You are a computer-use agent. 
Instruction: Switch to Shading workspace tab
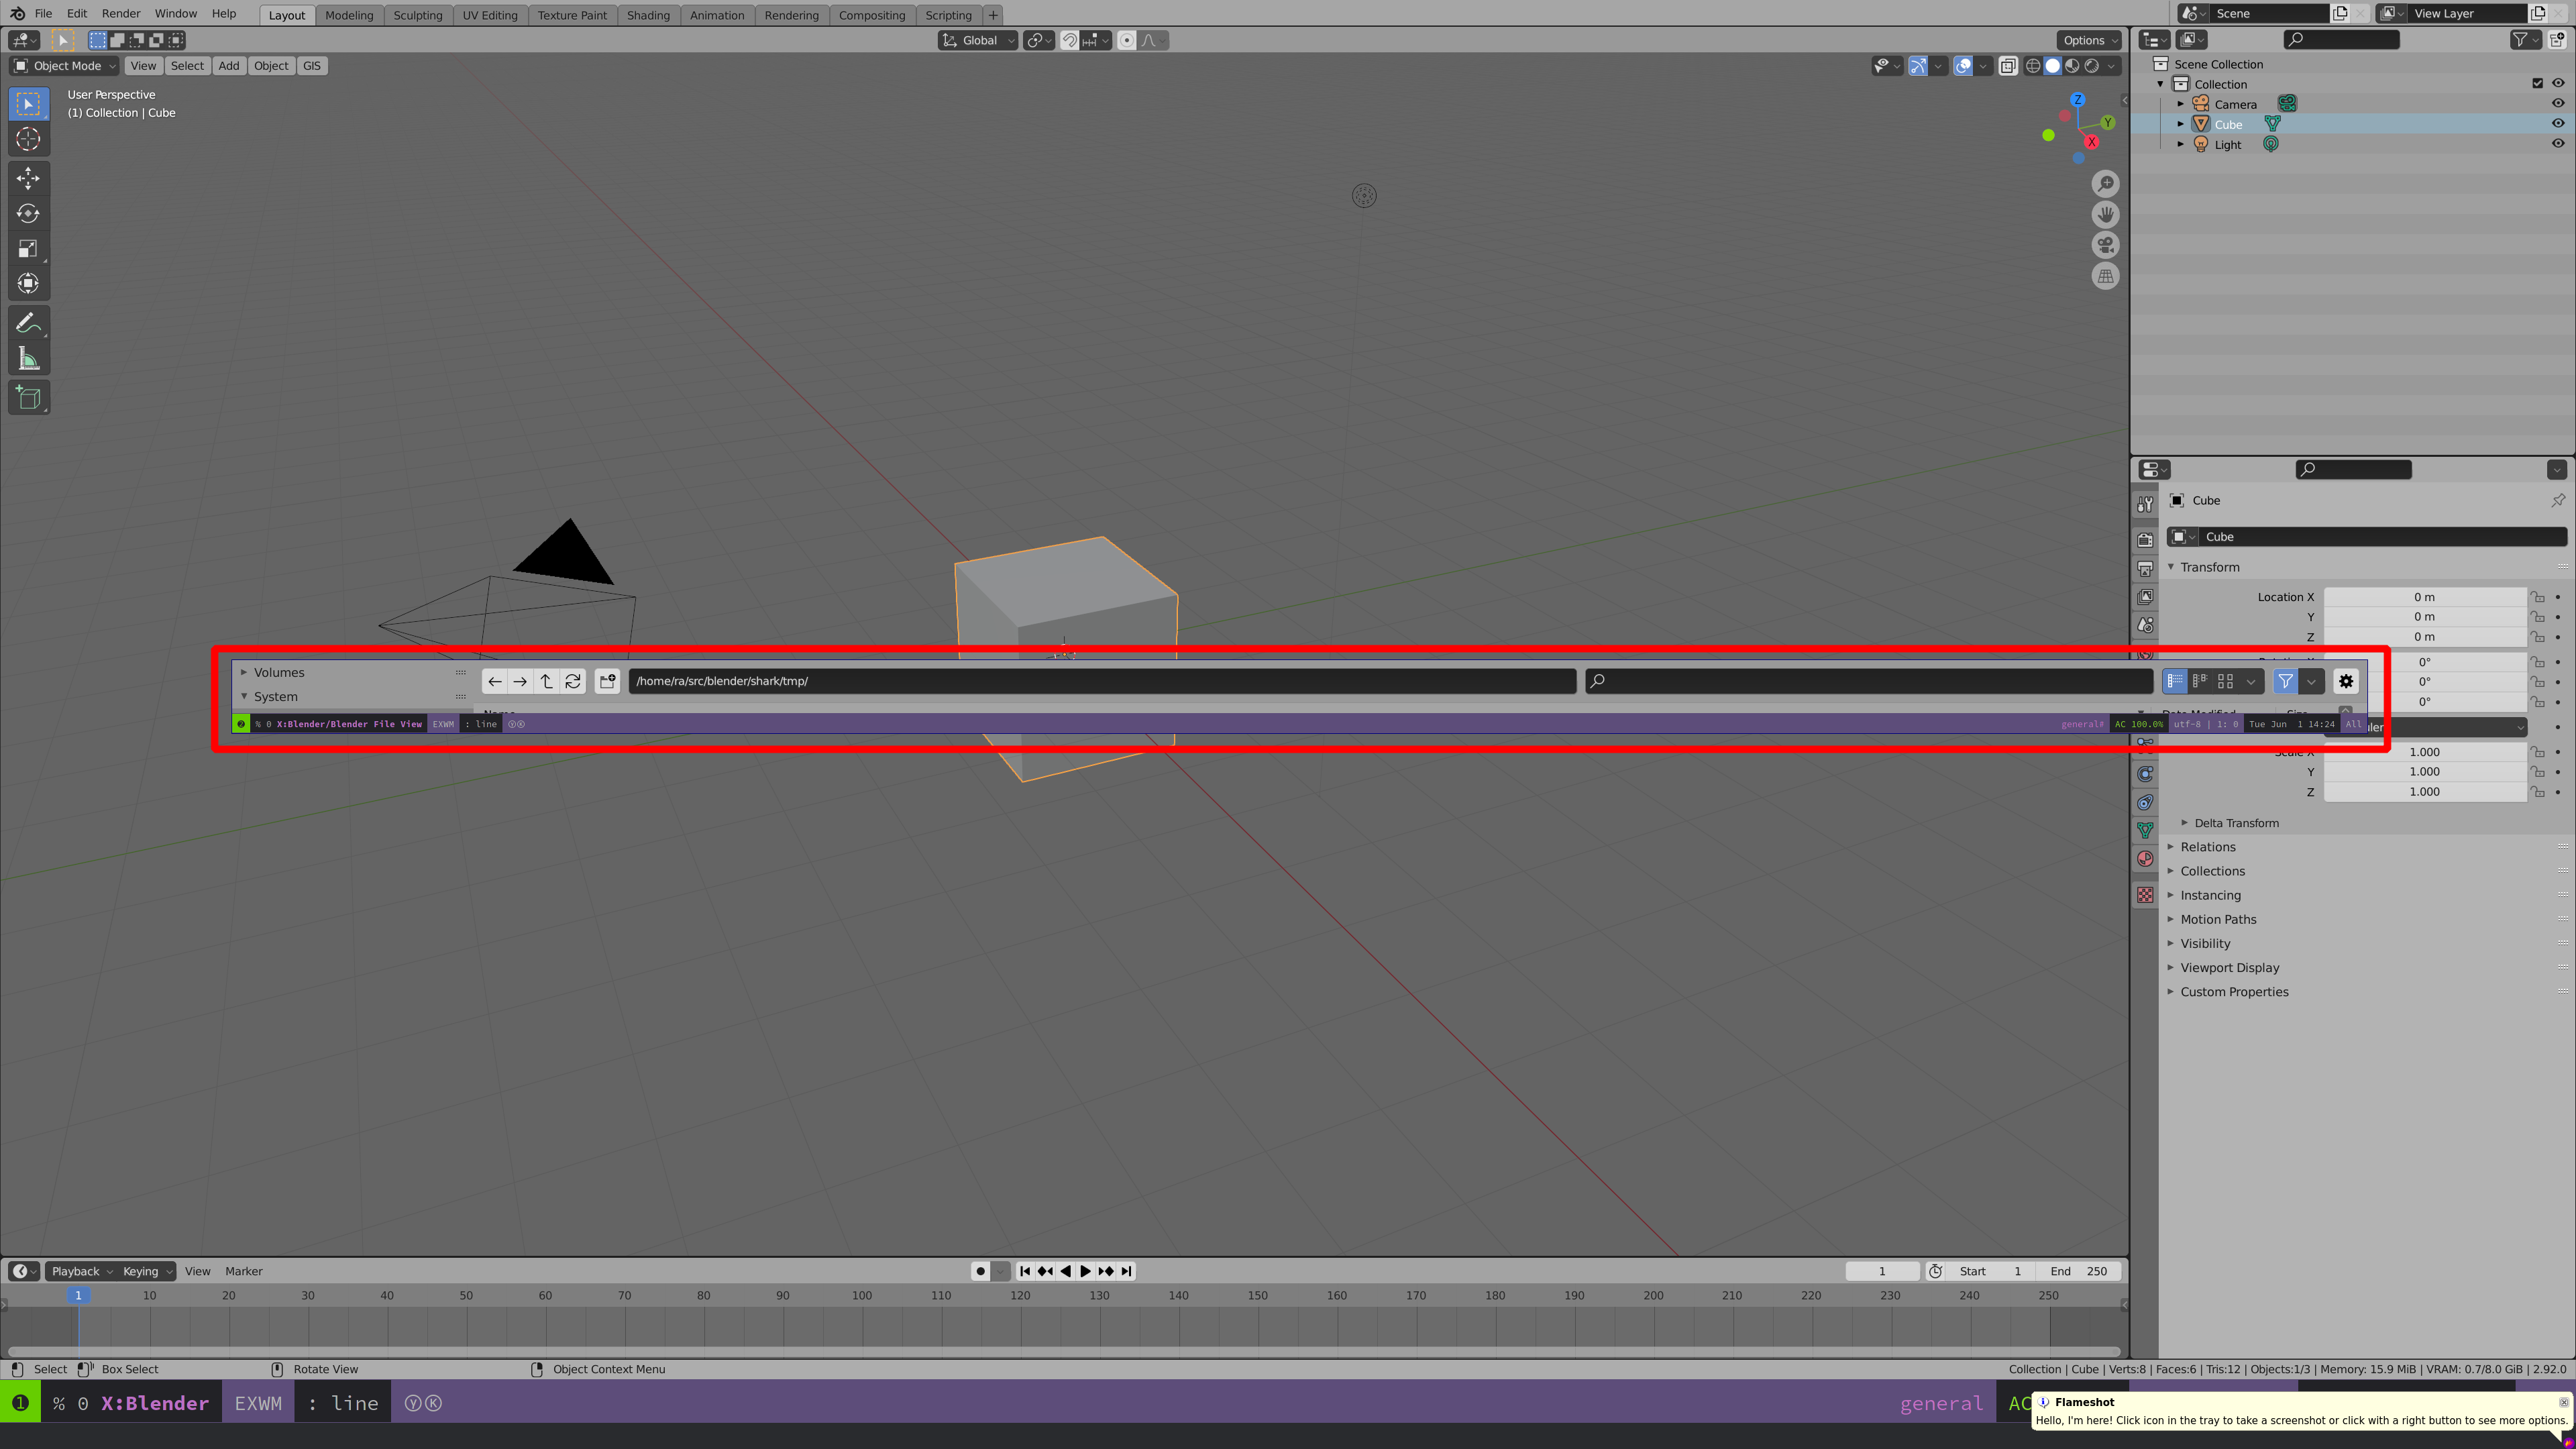[648, 15]
